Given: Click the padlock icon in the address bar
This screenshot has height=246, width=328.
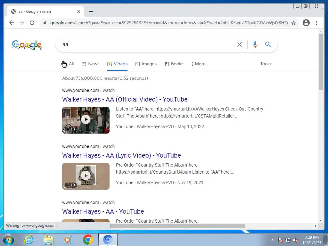Looking at the screenshot, I should click(45, 23).
